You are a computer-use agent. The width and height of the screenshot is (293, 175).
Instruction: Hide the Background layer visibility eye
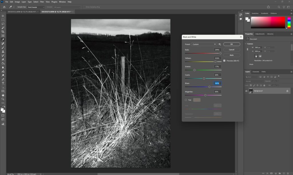click(247, 91)
